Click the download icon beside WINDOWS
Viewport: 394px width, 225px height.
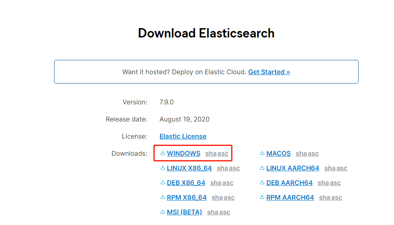pos(162,153)
